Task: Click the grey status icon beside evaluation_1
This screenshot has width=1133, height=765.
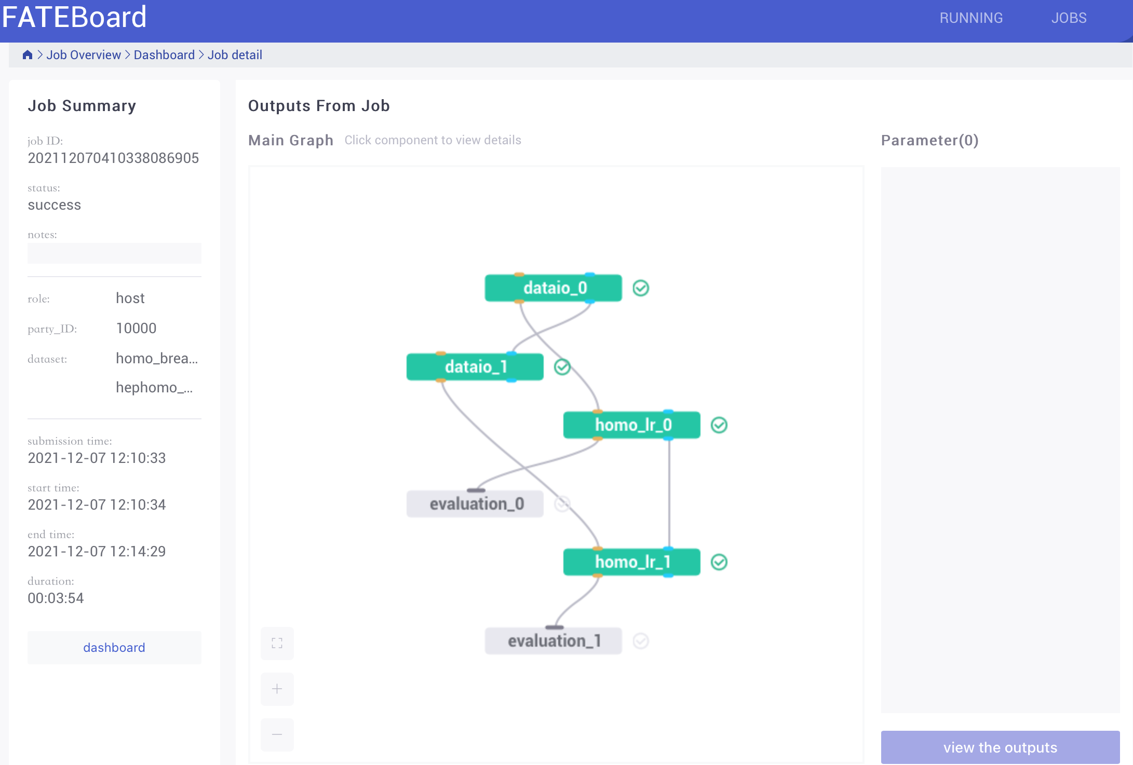Action: (x=641, y=641)
